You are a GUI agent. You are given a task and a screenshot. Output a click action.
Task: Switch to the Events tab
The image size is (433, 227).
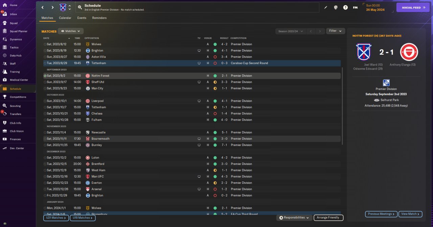[x=82, y=18]
